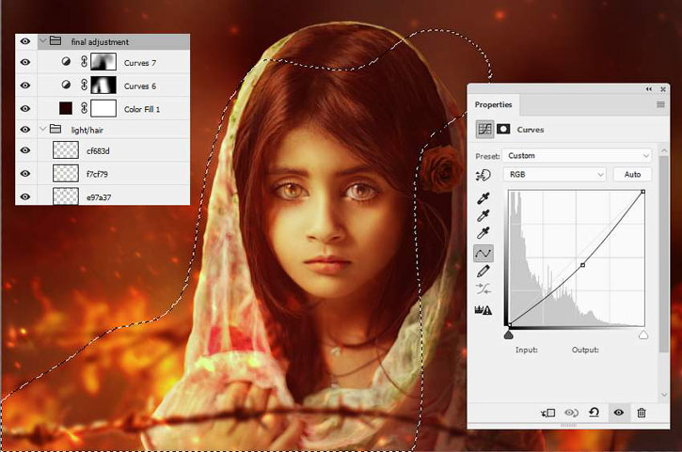Choose the pencil draw curve tool
Image resolution: width=682 pixels, height=452 pixels.
(484, 272)
